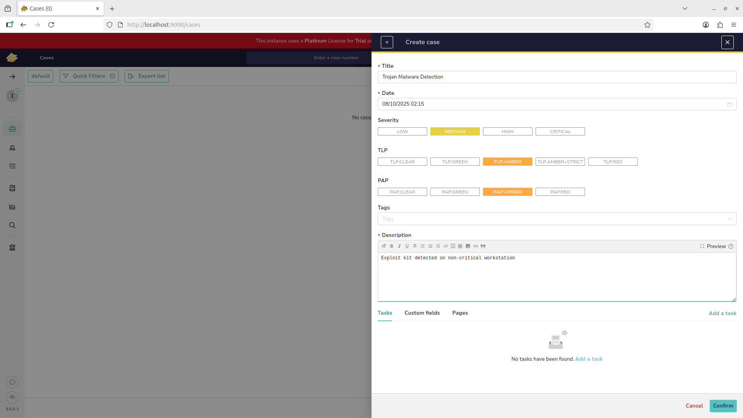Collapse the Create case panel with back arrow
This screenshot has width=743, height=418.
[387, 42]
